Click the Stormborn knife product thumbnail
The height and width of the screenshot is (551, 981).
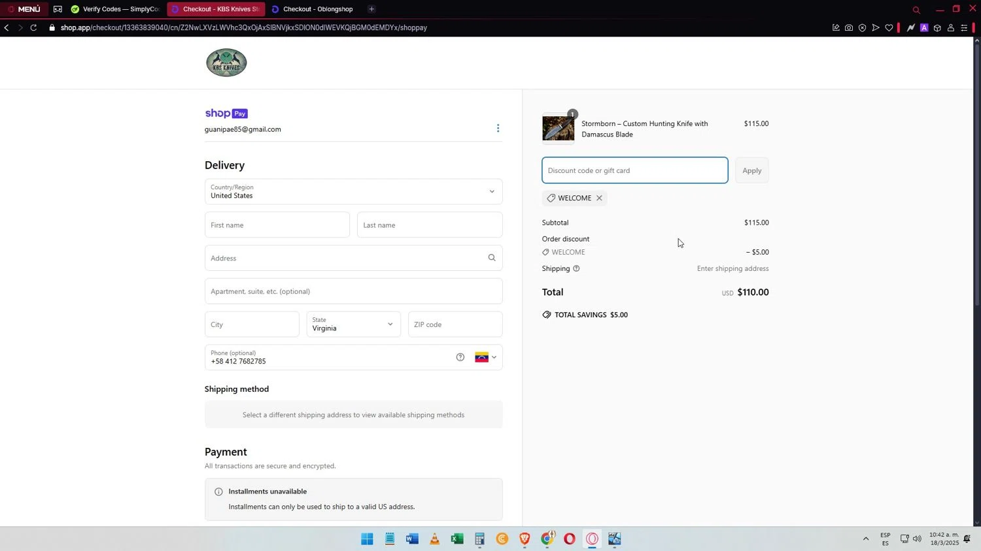coord(559,128)
